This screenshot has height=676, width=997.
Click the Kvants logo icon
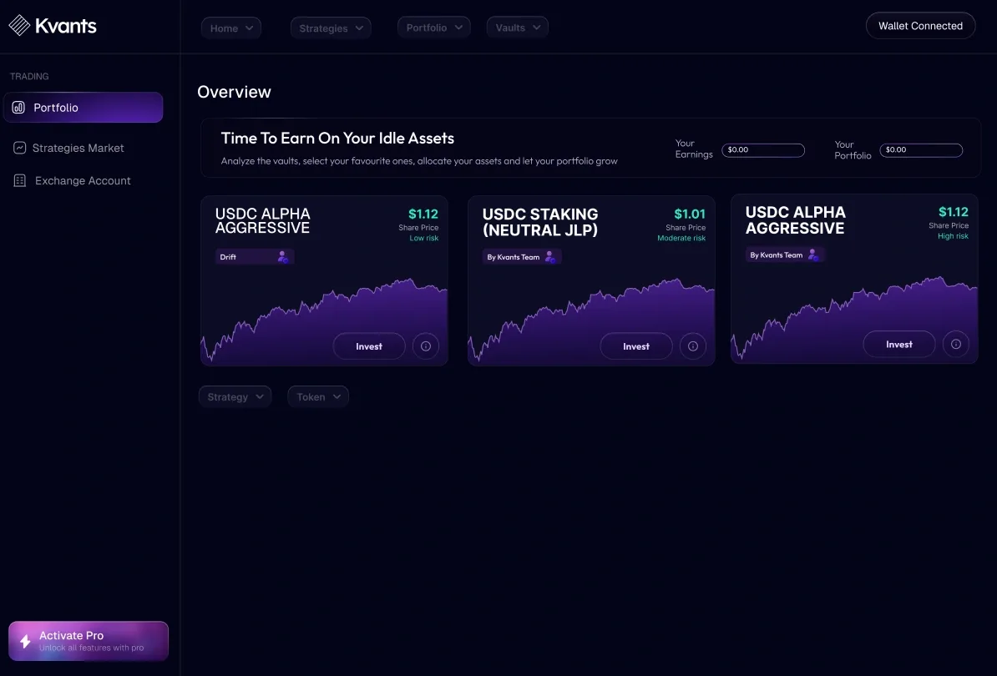click(x=19, y=25)
